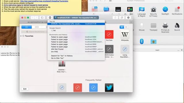Open Language & Region in System Preferences
Viewport: 184px width, 103px height.
(142, 12)
